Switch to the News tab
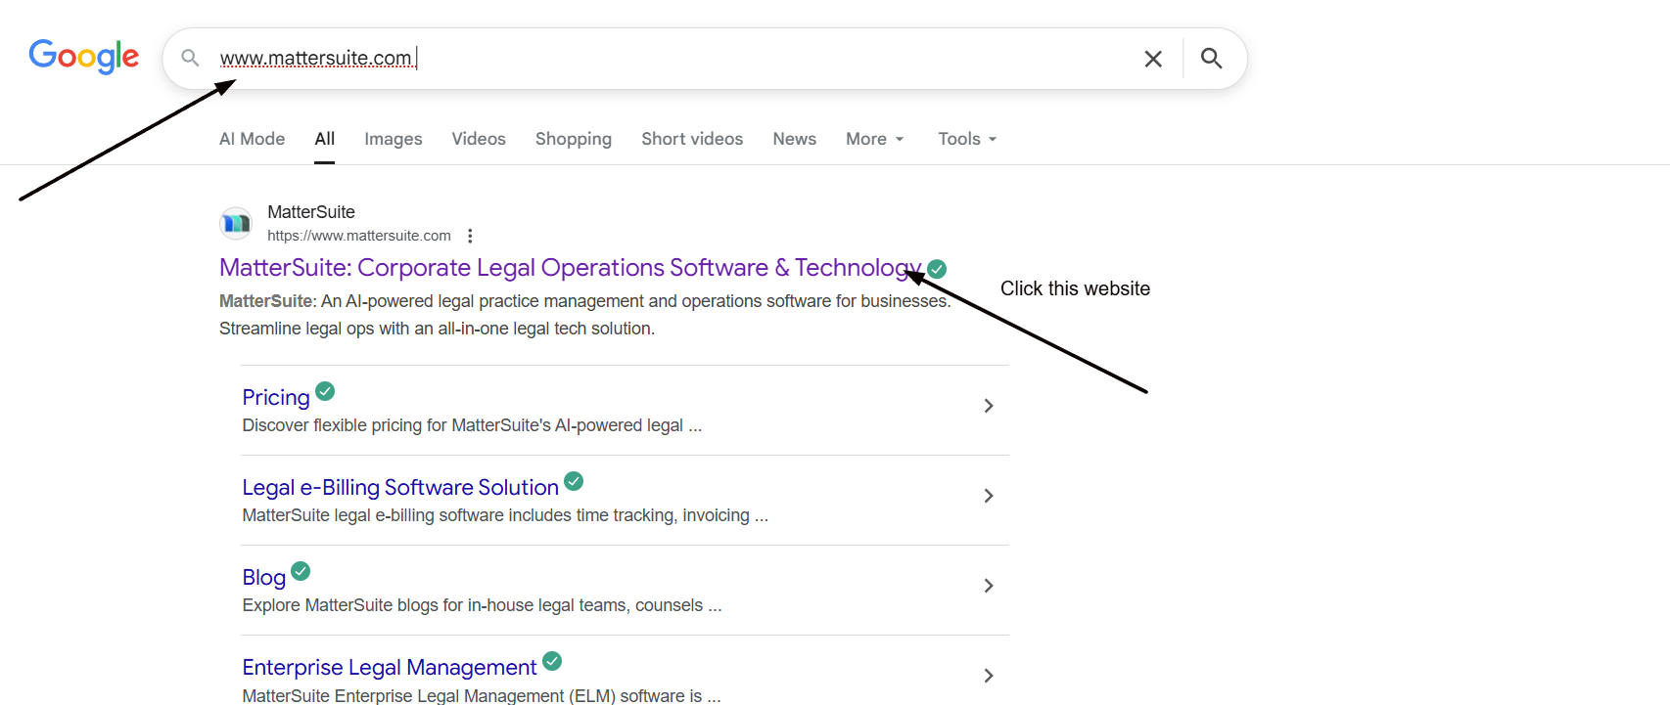This screenshot has width=1670, height=705. [794, 139]
